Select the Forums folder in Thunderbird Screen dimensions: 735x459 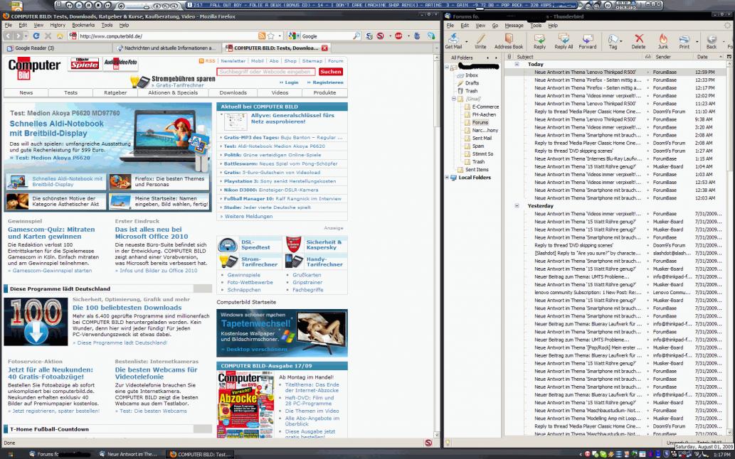click(x=480, y=123)
